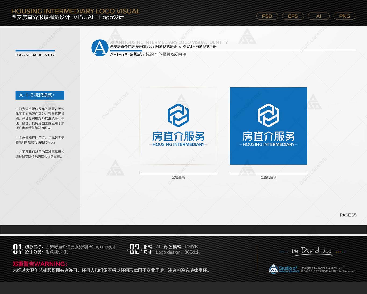Click '设计分类：形象视觉设计' line
367x294 pixels.
tap(49, 252)
